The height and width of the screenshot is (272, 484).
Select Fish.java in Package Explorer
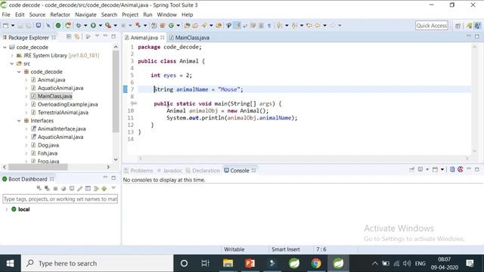coord(48,153)
